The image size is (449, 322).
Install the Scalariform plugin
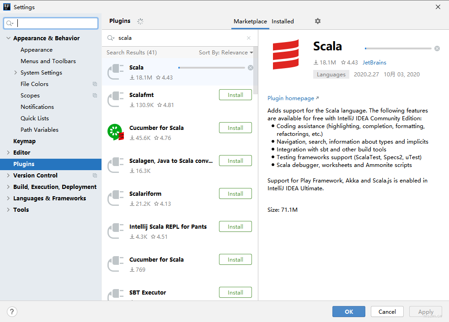235,193
